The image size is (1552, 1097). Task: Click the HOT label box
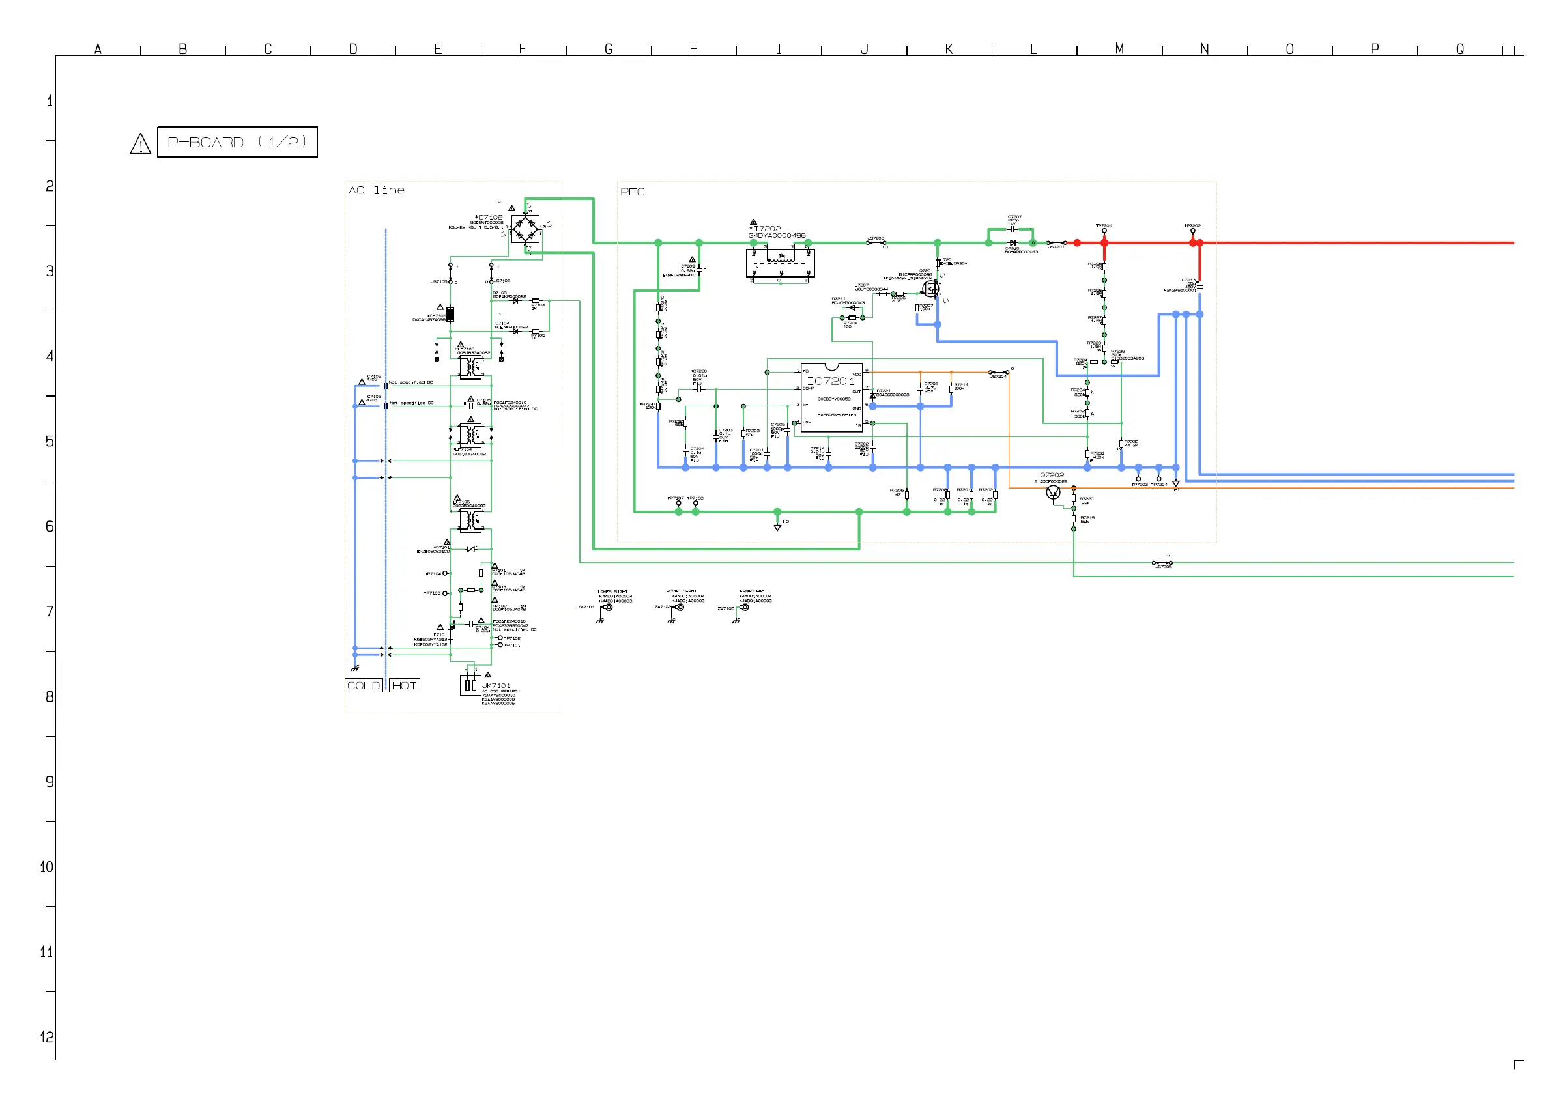click(404, 685)
